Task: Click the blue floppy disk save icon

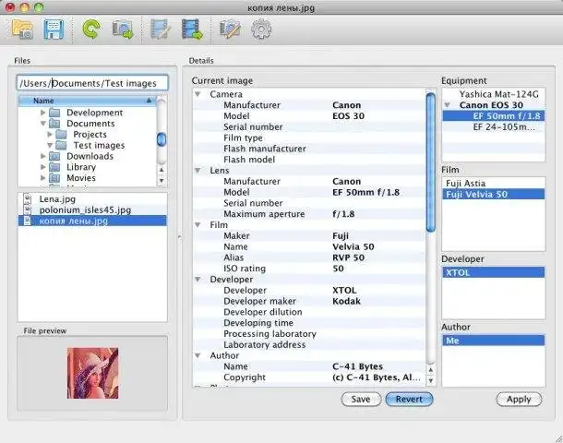Action: click(x=54, y=30)
